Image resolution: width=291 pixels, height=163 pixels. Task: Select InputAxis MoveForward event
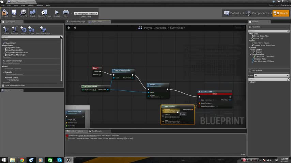18,53
